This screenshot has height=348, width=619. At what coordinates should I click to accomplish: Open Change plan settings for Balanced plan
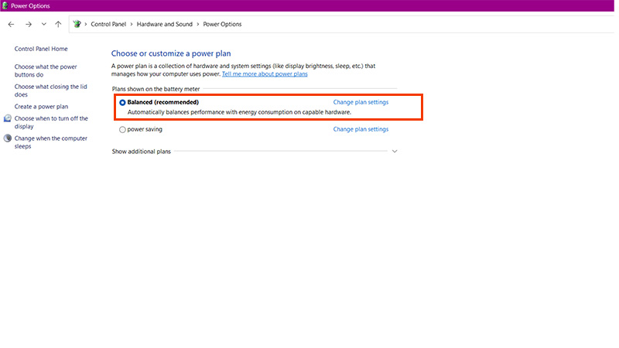tap(361, 102)
